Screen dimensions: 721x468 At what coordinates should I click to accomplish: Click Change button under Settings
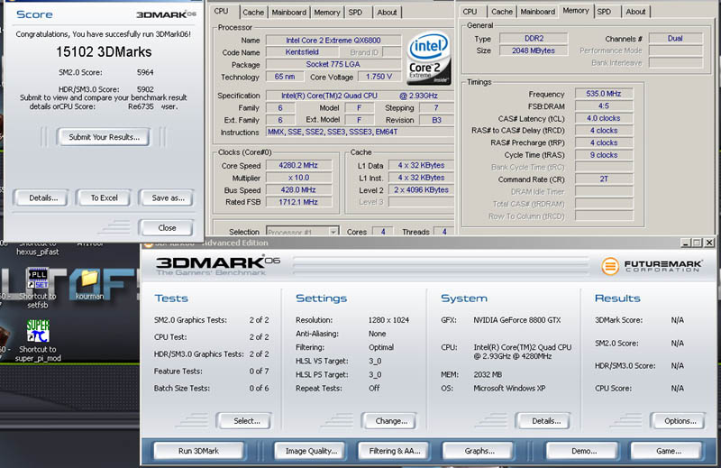(391, 420)
